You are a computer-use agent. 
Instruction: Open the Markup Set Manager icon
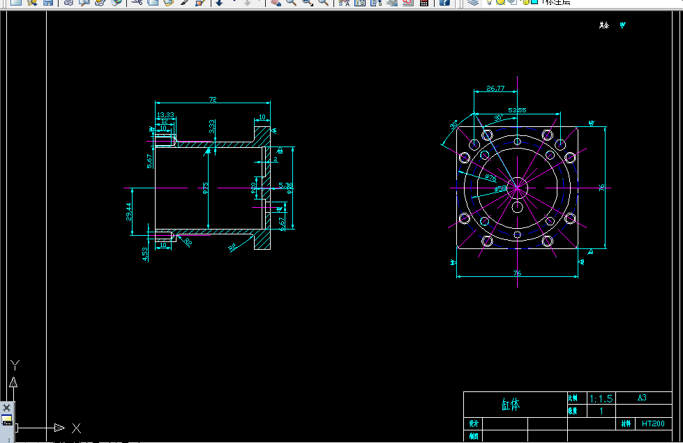408,2
